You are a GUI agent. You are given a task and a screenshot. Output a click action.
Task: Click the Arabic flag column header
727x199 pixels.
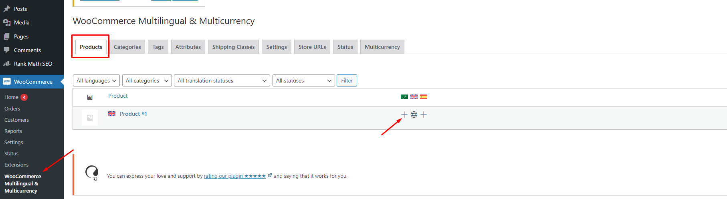click(404, 97)
